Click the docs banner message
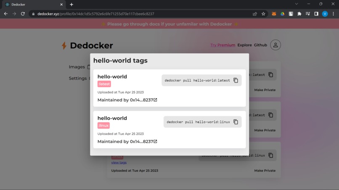 click(169, 24)
